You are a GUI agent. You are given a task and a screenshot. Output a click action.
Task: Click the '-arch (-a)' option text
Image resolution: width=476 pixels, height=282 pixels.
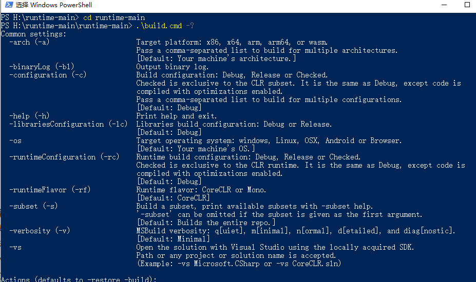(29, 42)
